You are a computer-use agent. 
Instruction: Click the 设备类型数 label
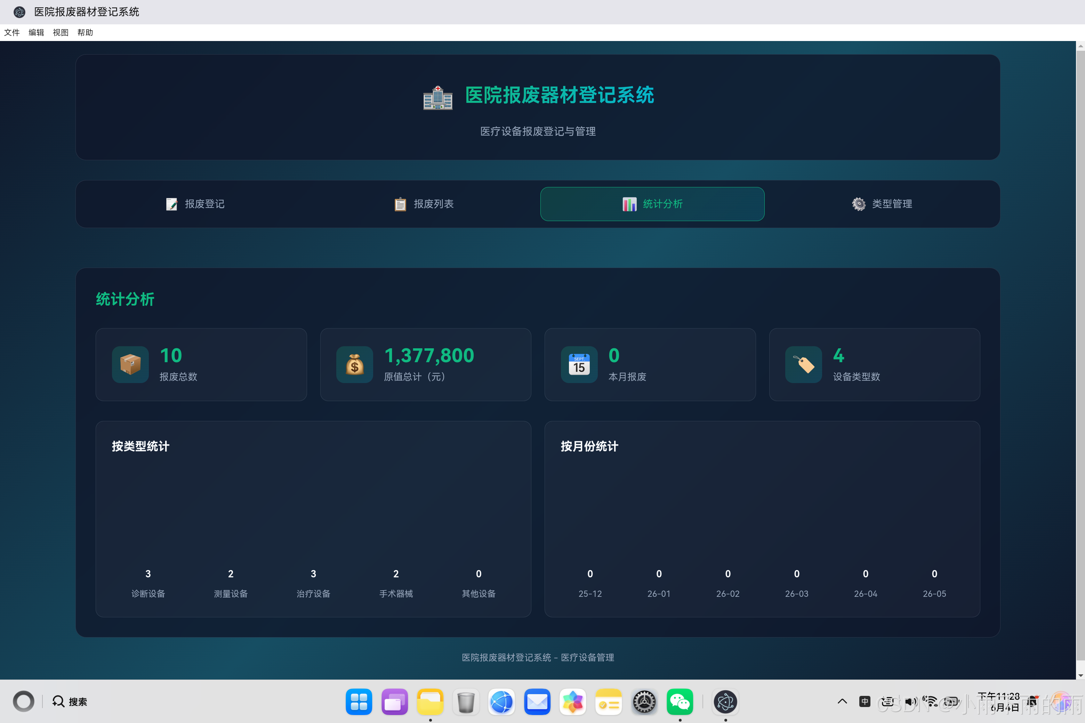point(856,377)
